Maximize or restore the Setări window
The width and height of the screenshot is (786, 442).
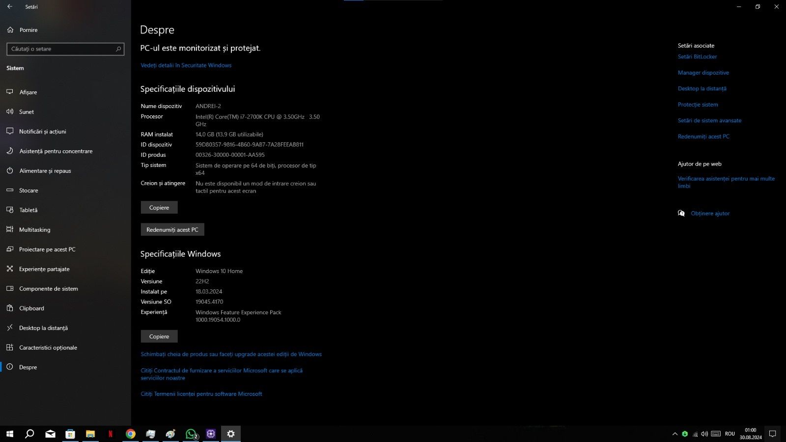[x=758, y=7]
